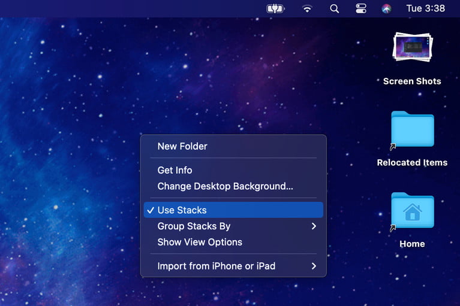Choose New Folder from context menu
460x306 pixels.
click(182, 146)
